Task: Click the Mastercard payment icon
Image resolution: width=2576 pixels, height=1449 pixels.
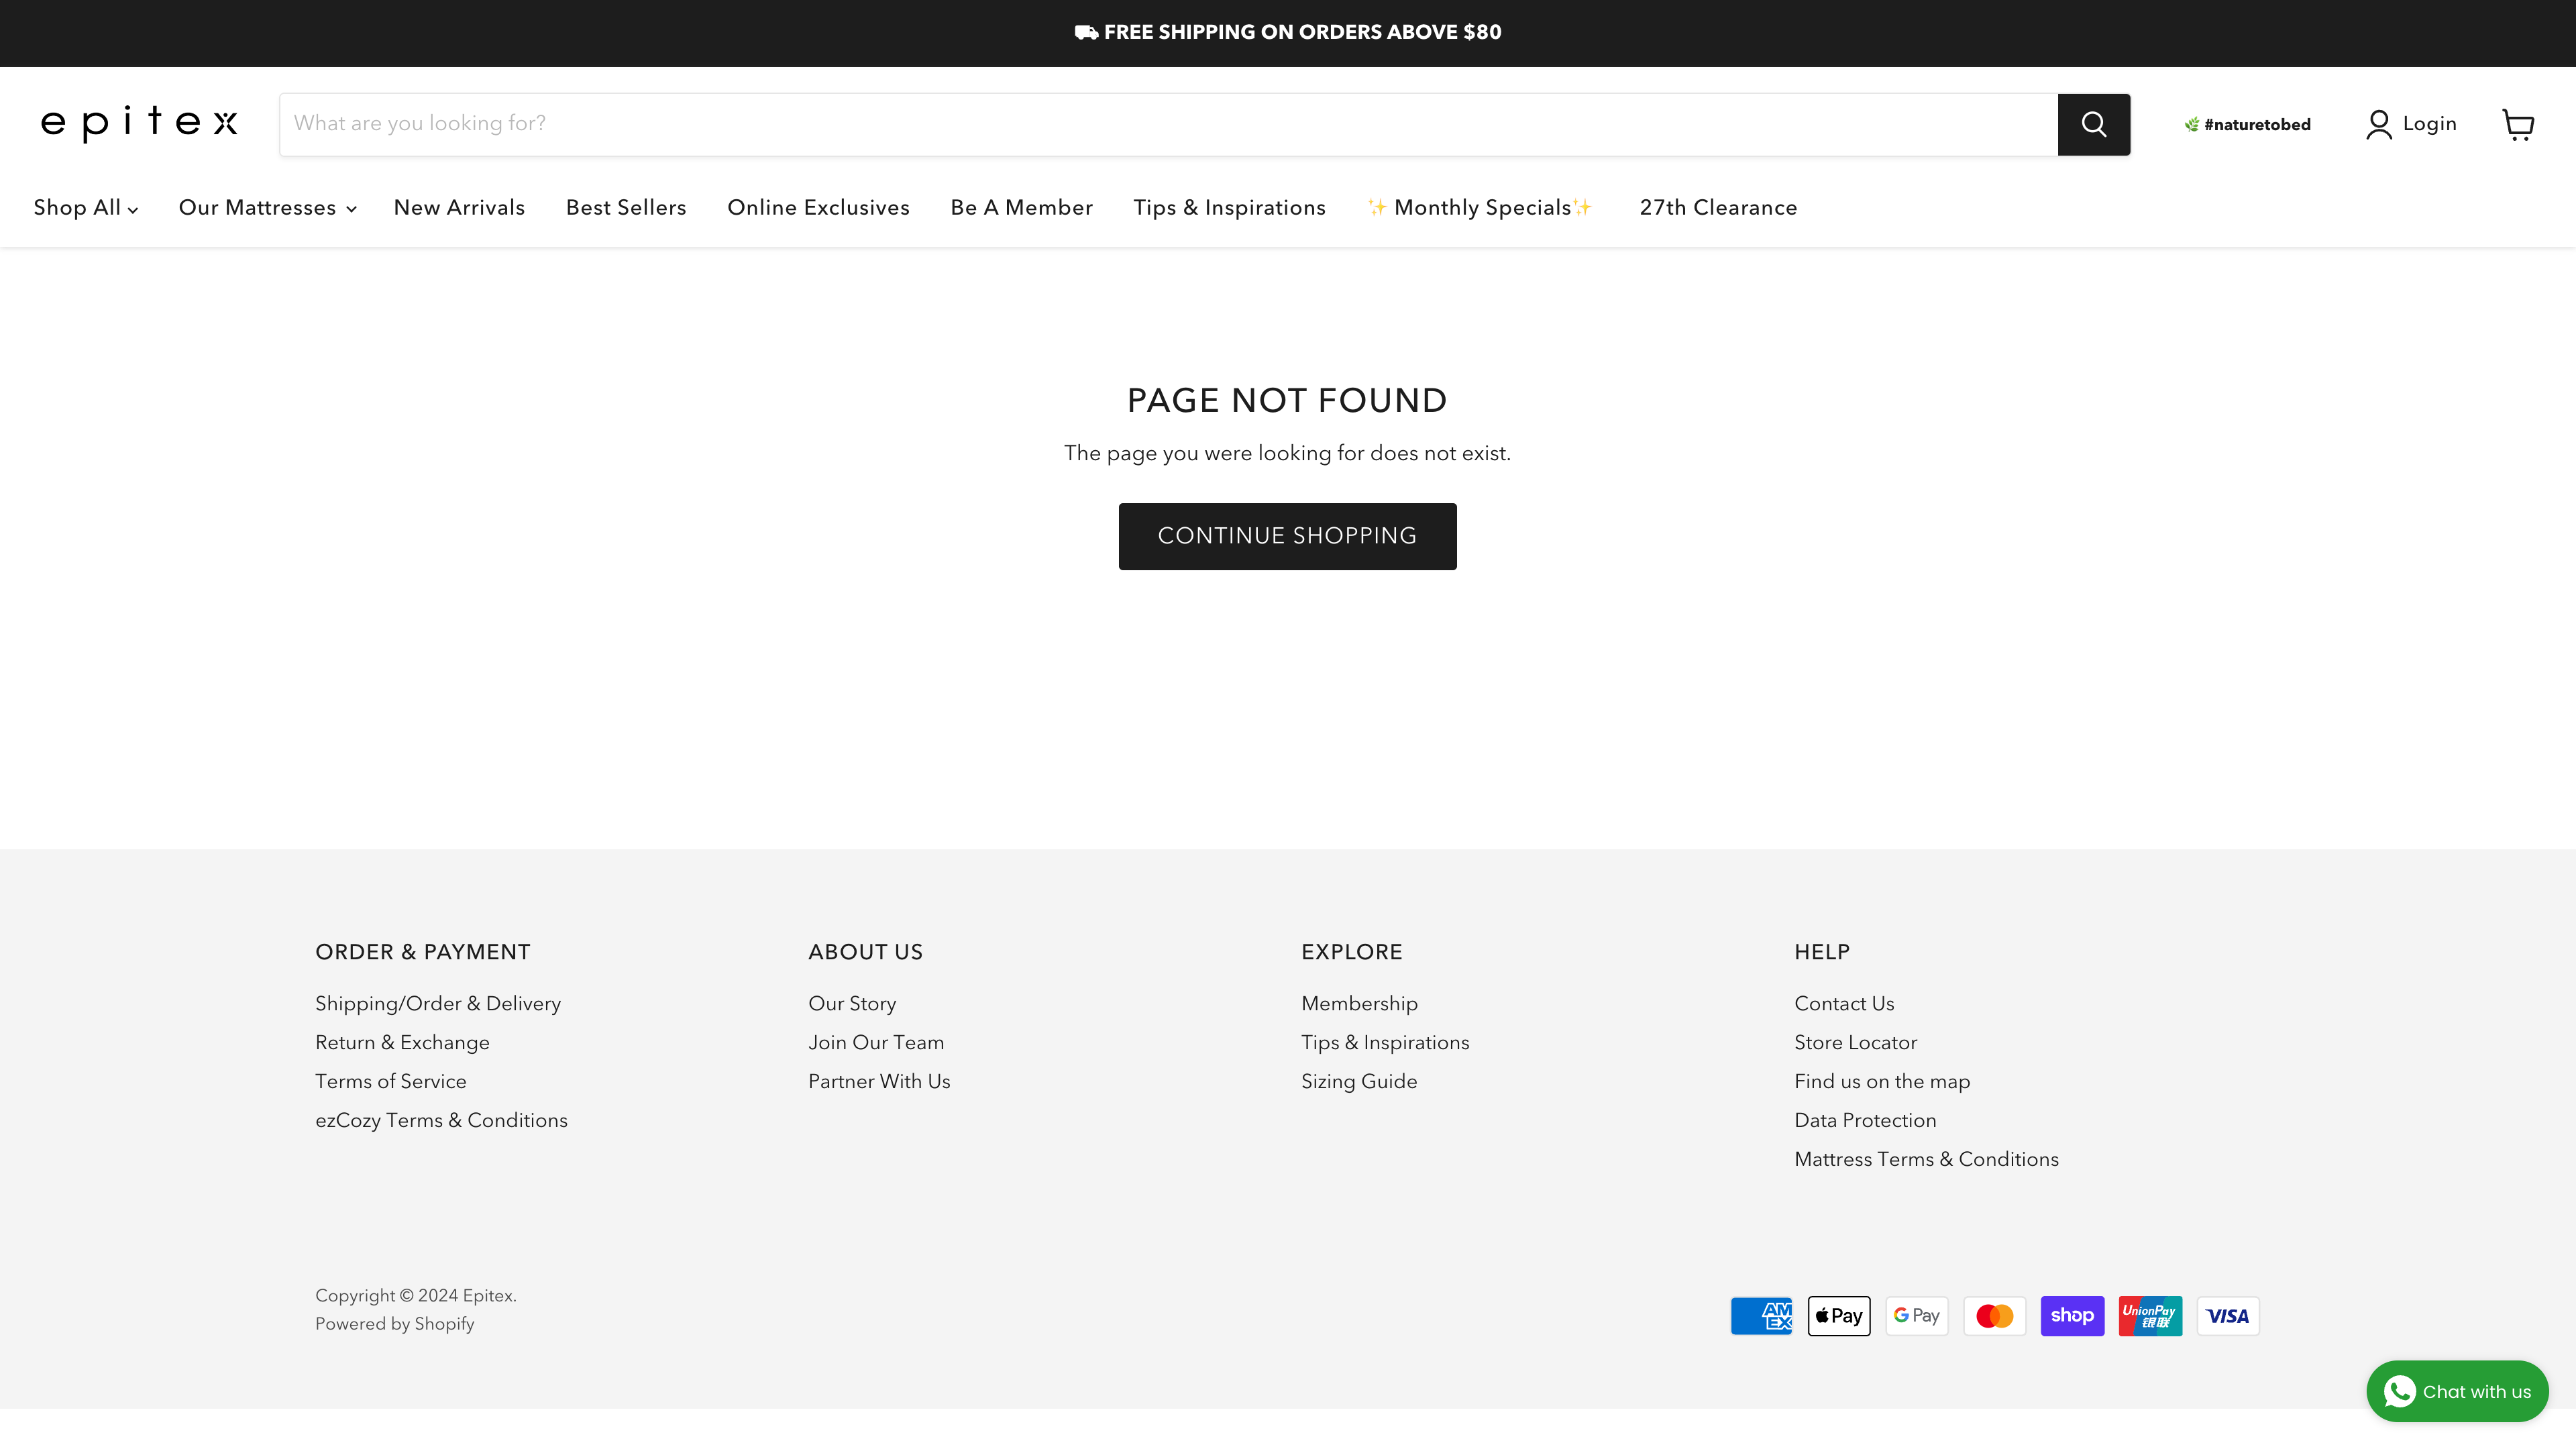Action: pos(1994,1315)
